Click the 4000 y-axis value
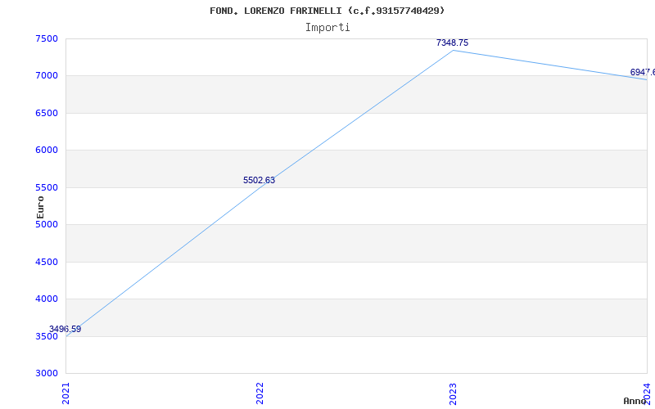Viewport: 655px width, 409px height. click(x=47, y=299)
